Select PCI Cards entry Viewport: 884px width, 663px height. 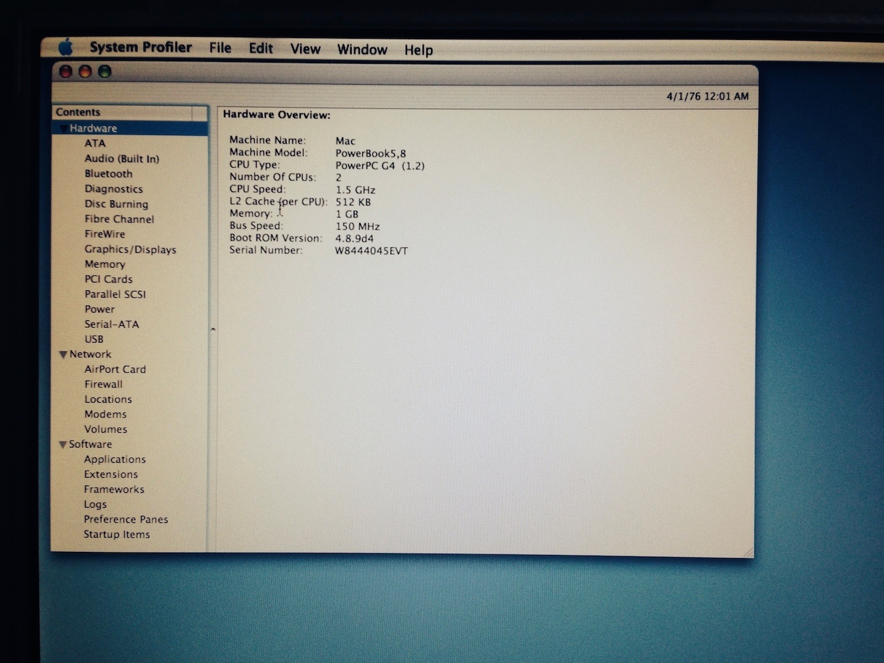coord(108,279)
